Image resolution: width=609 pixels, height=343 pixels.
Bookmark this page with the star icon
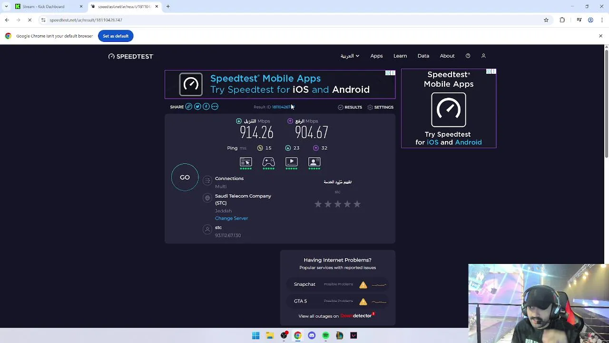[x=546, y=20]
